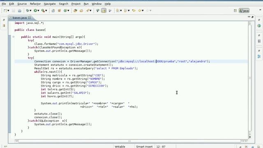Collapse the main method fold marker
The width and height of the screenshot is (263, 148).
click(14, 37)
